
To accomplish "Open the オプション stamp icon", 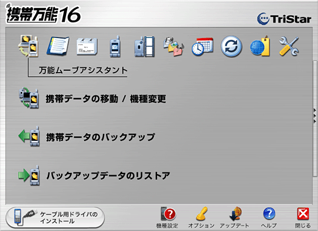I will pyautogui.click(x=201, y=217).
